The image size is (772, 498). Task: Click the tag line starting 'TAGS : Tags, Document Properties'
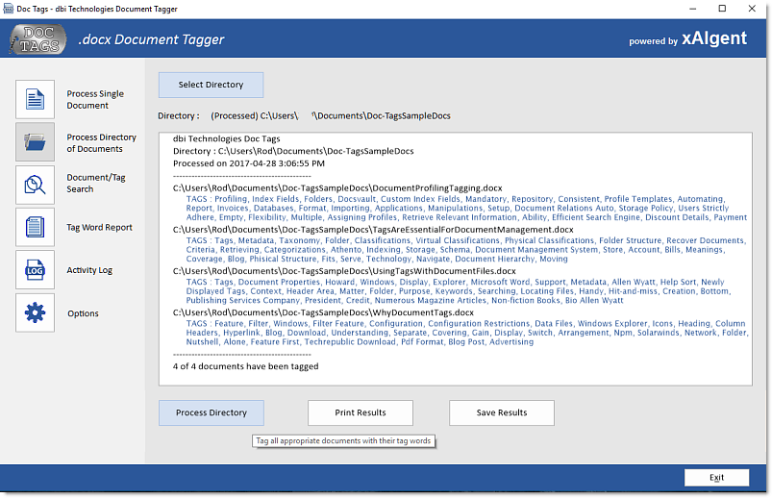(456, 282)
